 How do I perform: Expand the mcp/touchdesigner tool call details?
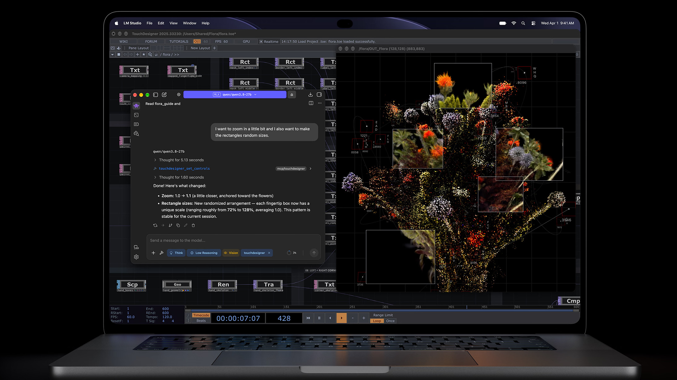click(310, 169)
